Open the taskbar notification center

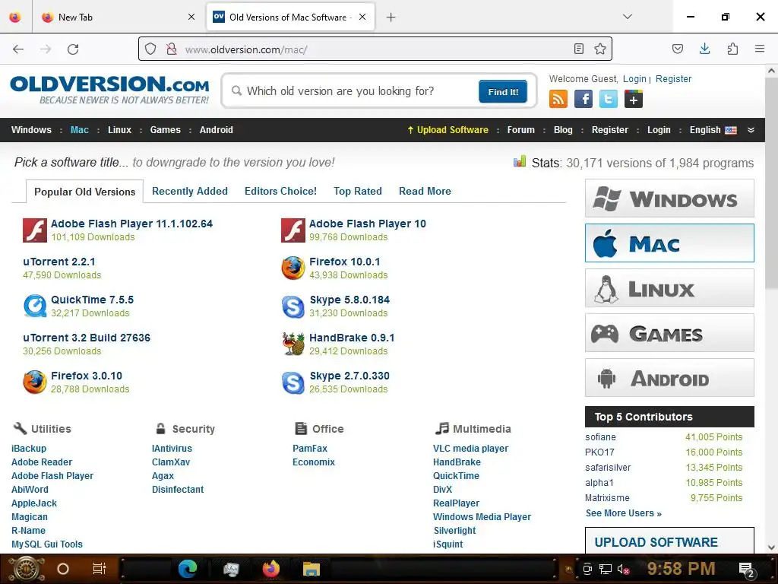pyautogui.click(x=748, y=570)
